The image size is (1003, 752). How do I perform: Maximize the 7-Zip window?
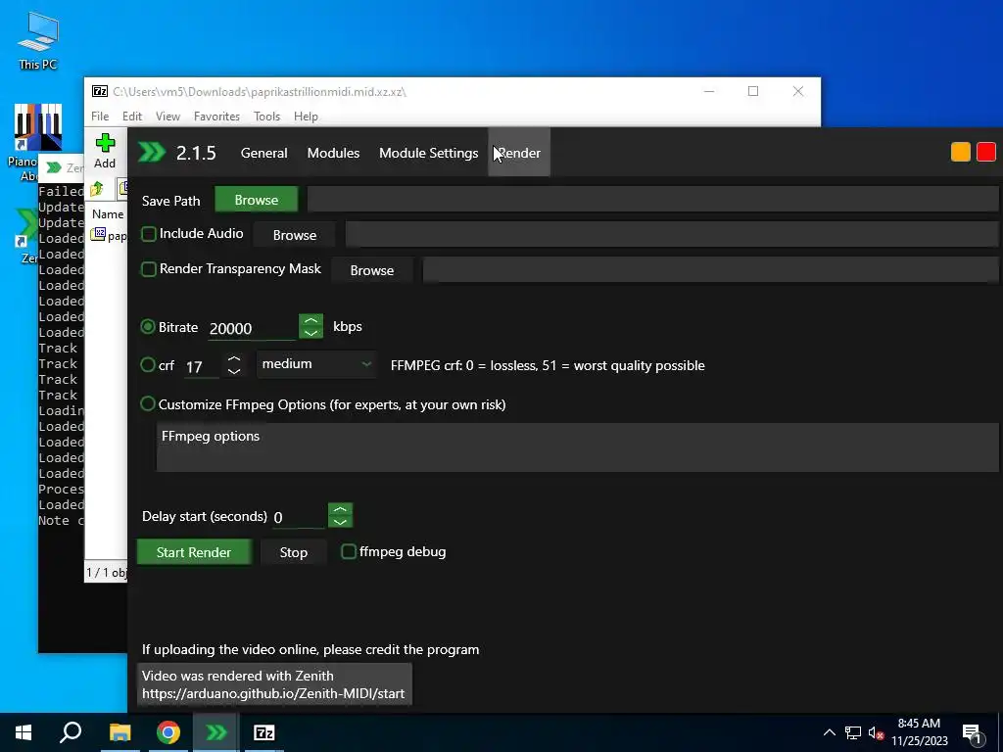tap(753, 91)
